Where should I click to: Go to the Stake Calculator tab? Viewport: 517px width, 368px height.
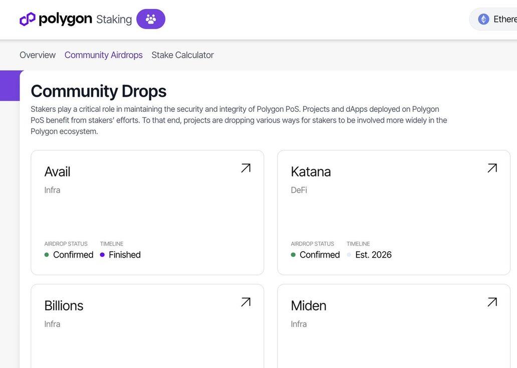(x=182, y=55)
